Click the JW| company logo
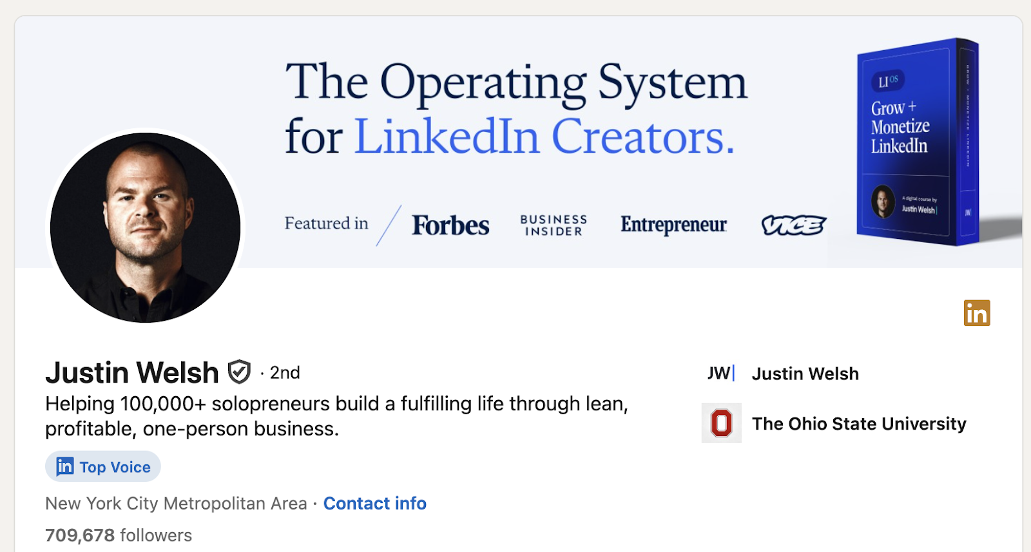Screen dimensions: 1031x552 pos(720,374)
